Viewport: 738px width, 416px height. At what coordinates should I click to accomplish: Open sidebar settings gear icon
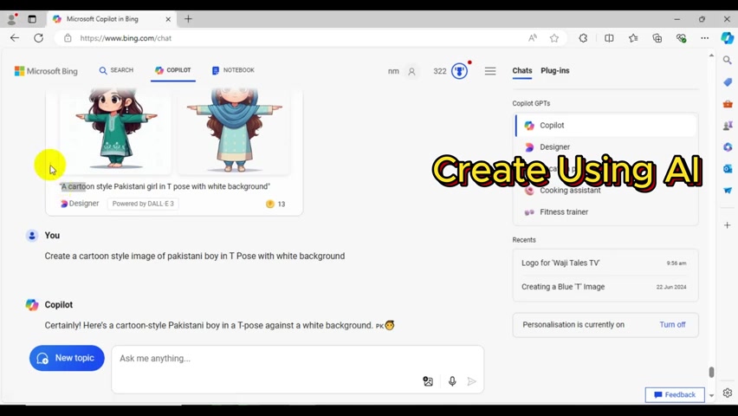pos(728,393)
